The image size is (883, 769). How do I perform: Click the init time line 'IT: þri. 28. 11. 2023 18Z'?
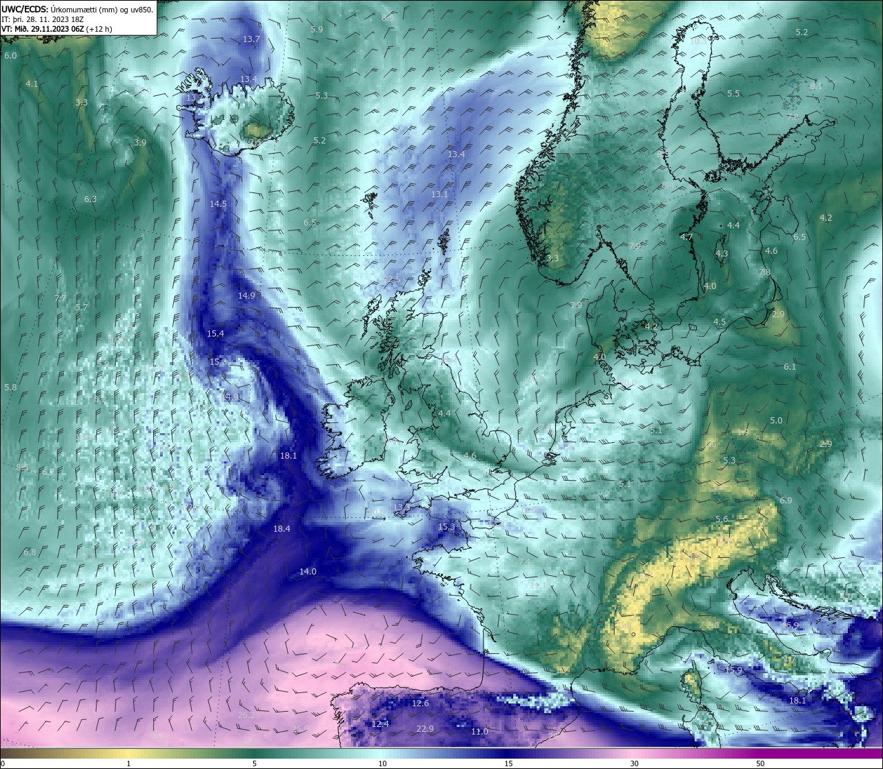click(43, 19)
